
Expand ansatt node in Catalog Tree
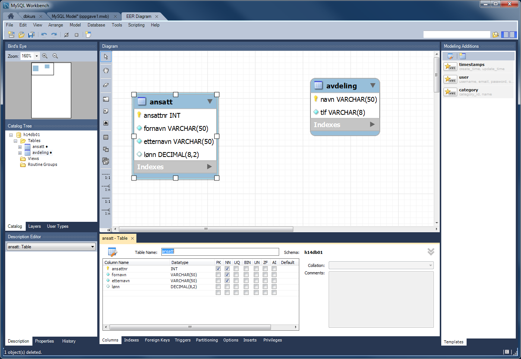(20, 147)
